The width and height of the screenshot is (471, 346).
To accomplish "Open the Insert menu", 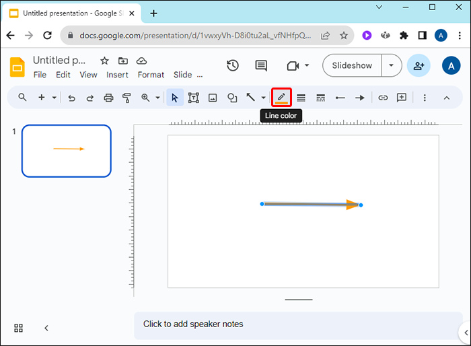I will pos(117,75).
